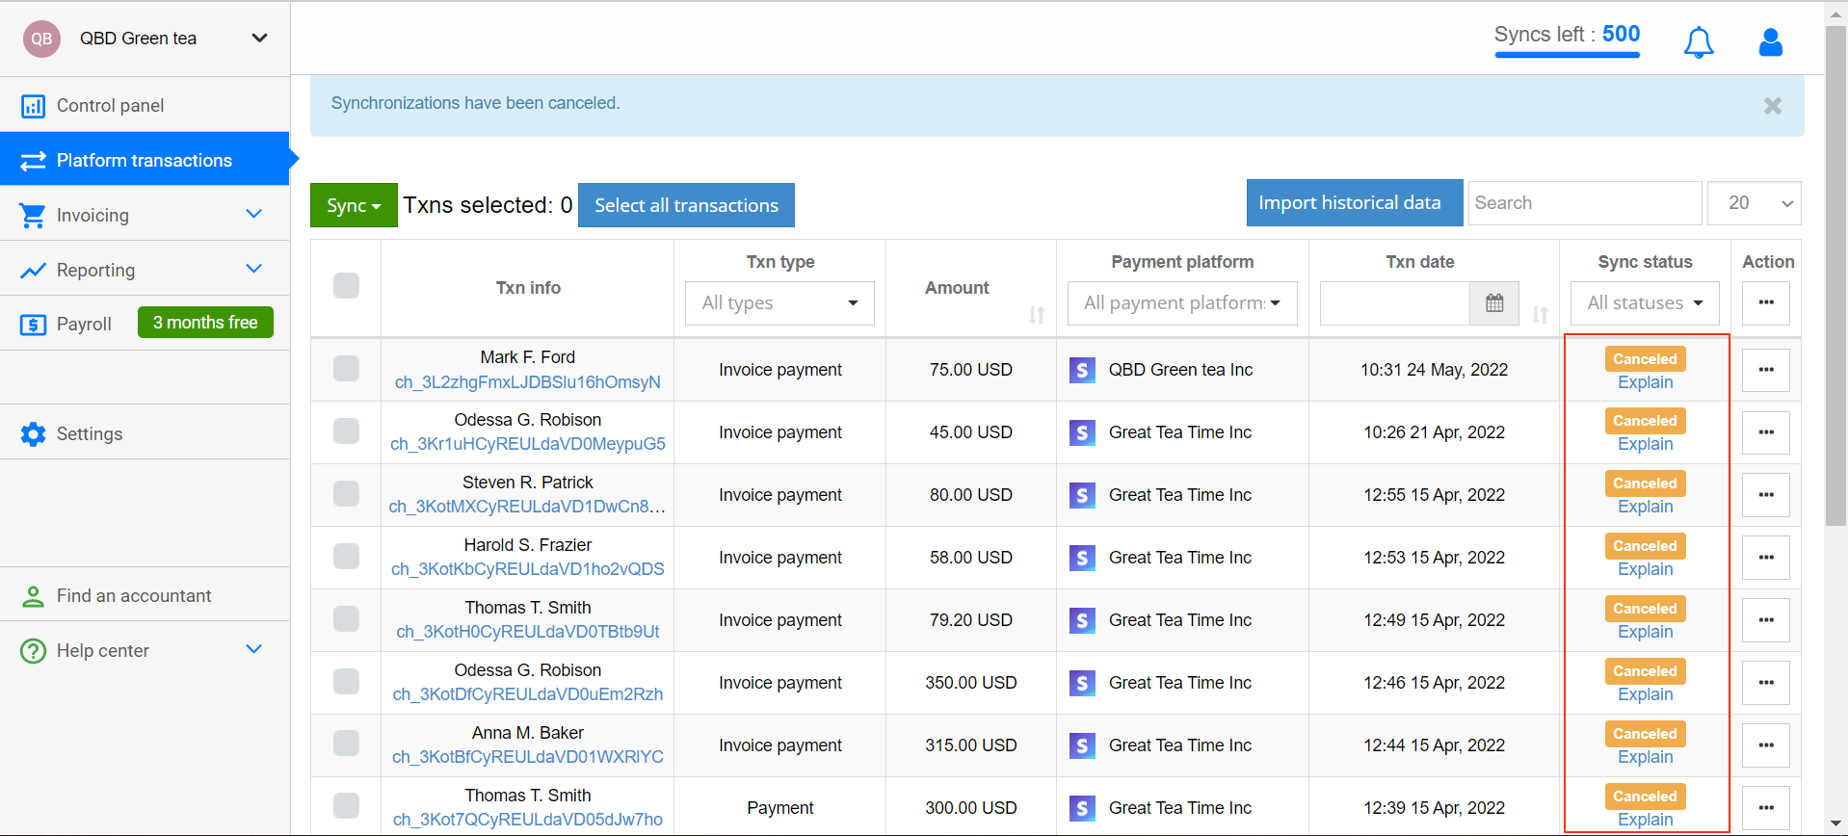Viewport: 1848px width, 836px height.
Task: Click Stripe icon beside QBD Green tea Inc
Action: coord(1082,370)
